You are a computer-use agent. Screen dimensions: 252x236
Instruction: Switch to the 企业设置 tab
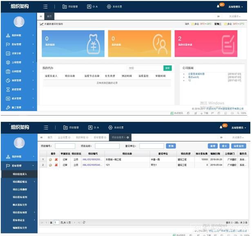tap(64, 138)
